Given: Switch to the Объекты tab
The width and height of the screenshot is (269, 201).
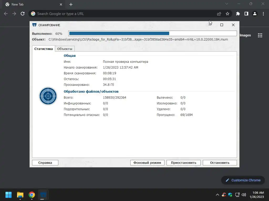Looking at the screenshot, I should pos(65,49).
